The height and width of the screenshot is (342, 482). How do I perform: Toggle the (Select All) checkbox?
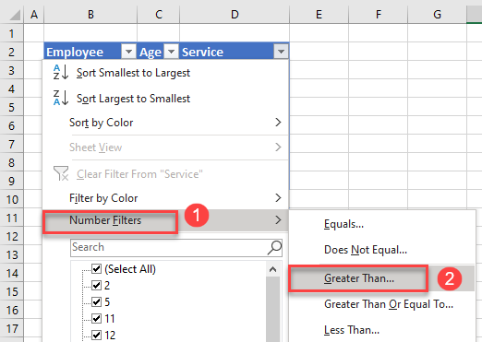pos(96,269)
